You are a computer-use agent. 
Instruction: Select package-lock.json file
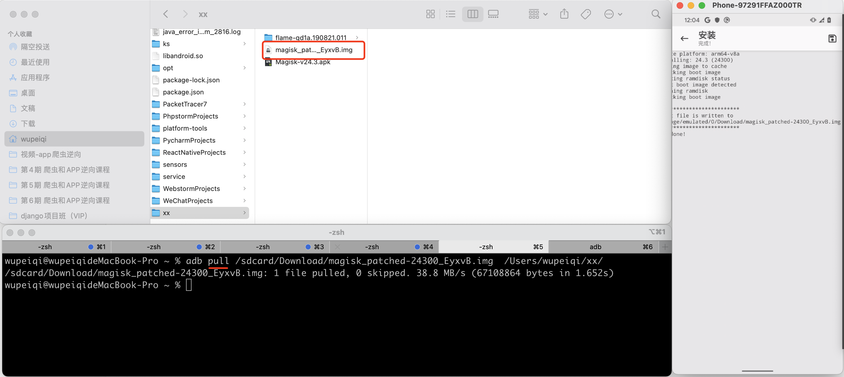click(199, 80)
